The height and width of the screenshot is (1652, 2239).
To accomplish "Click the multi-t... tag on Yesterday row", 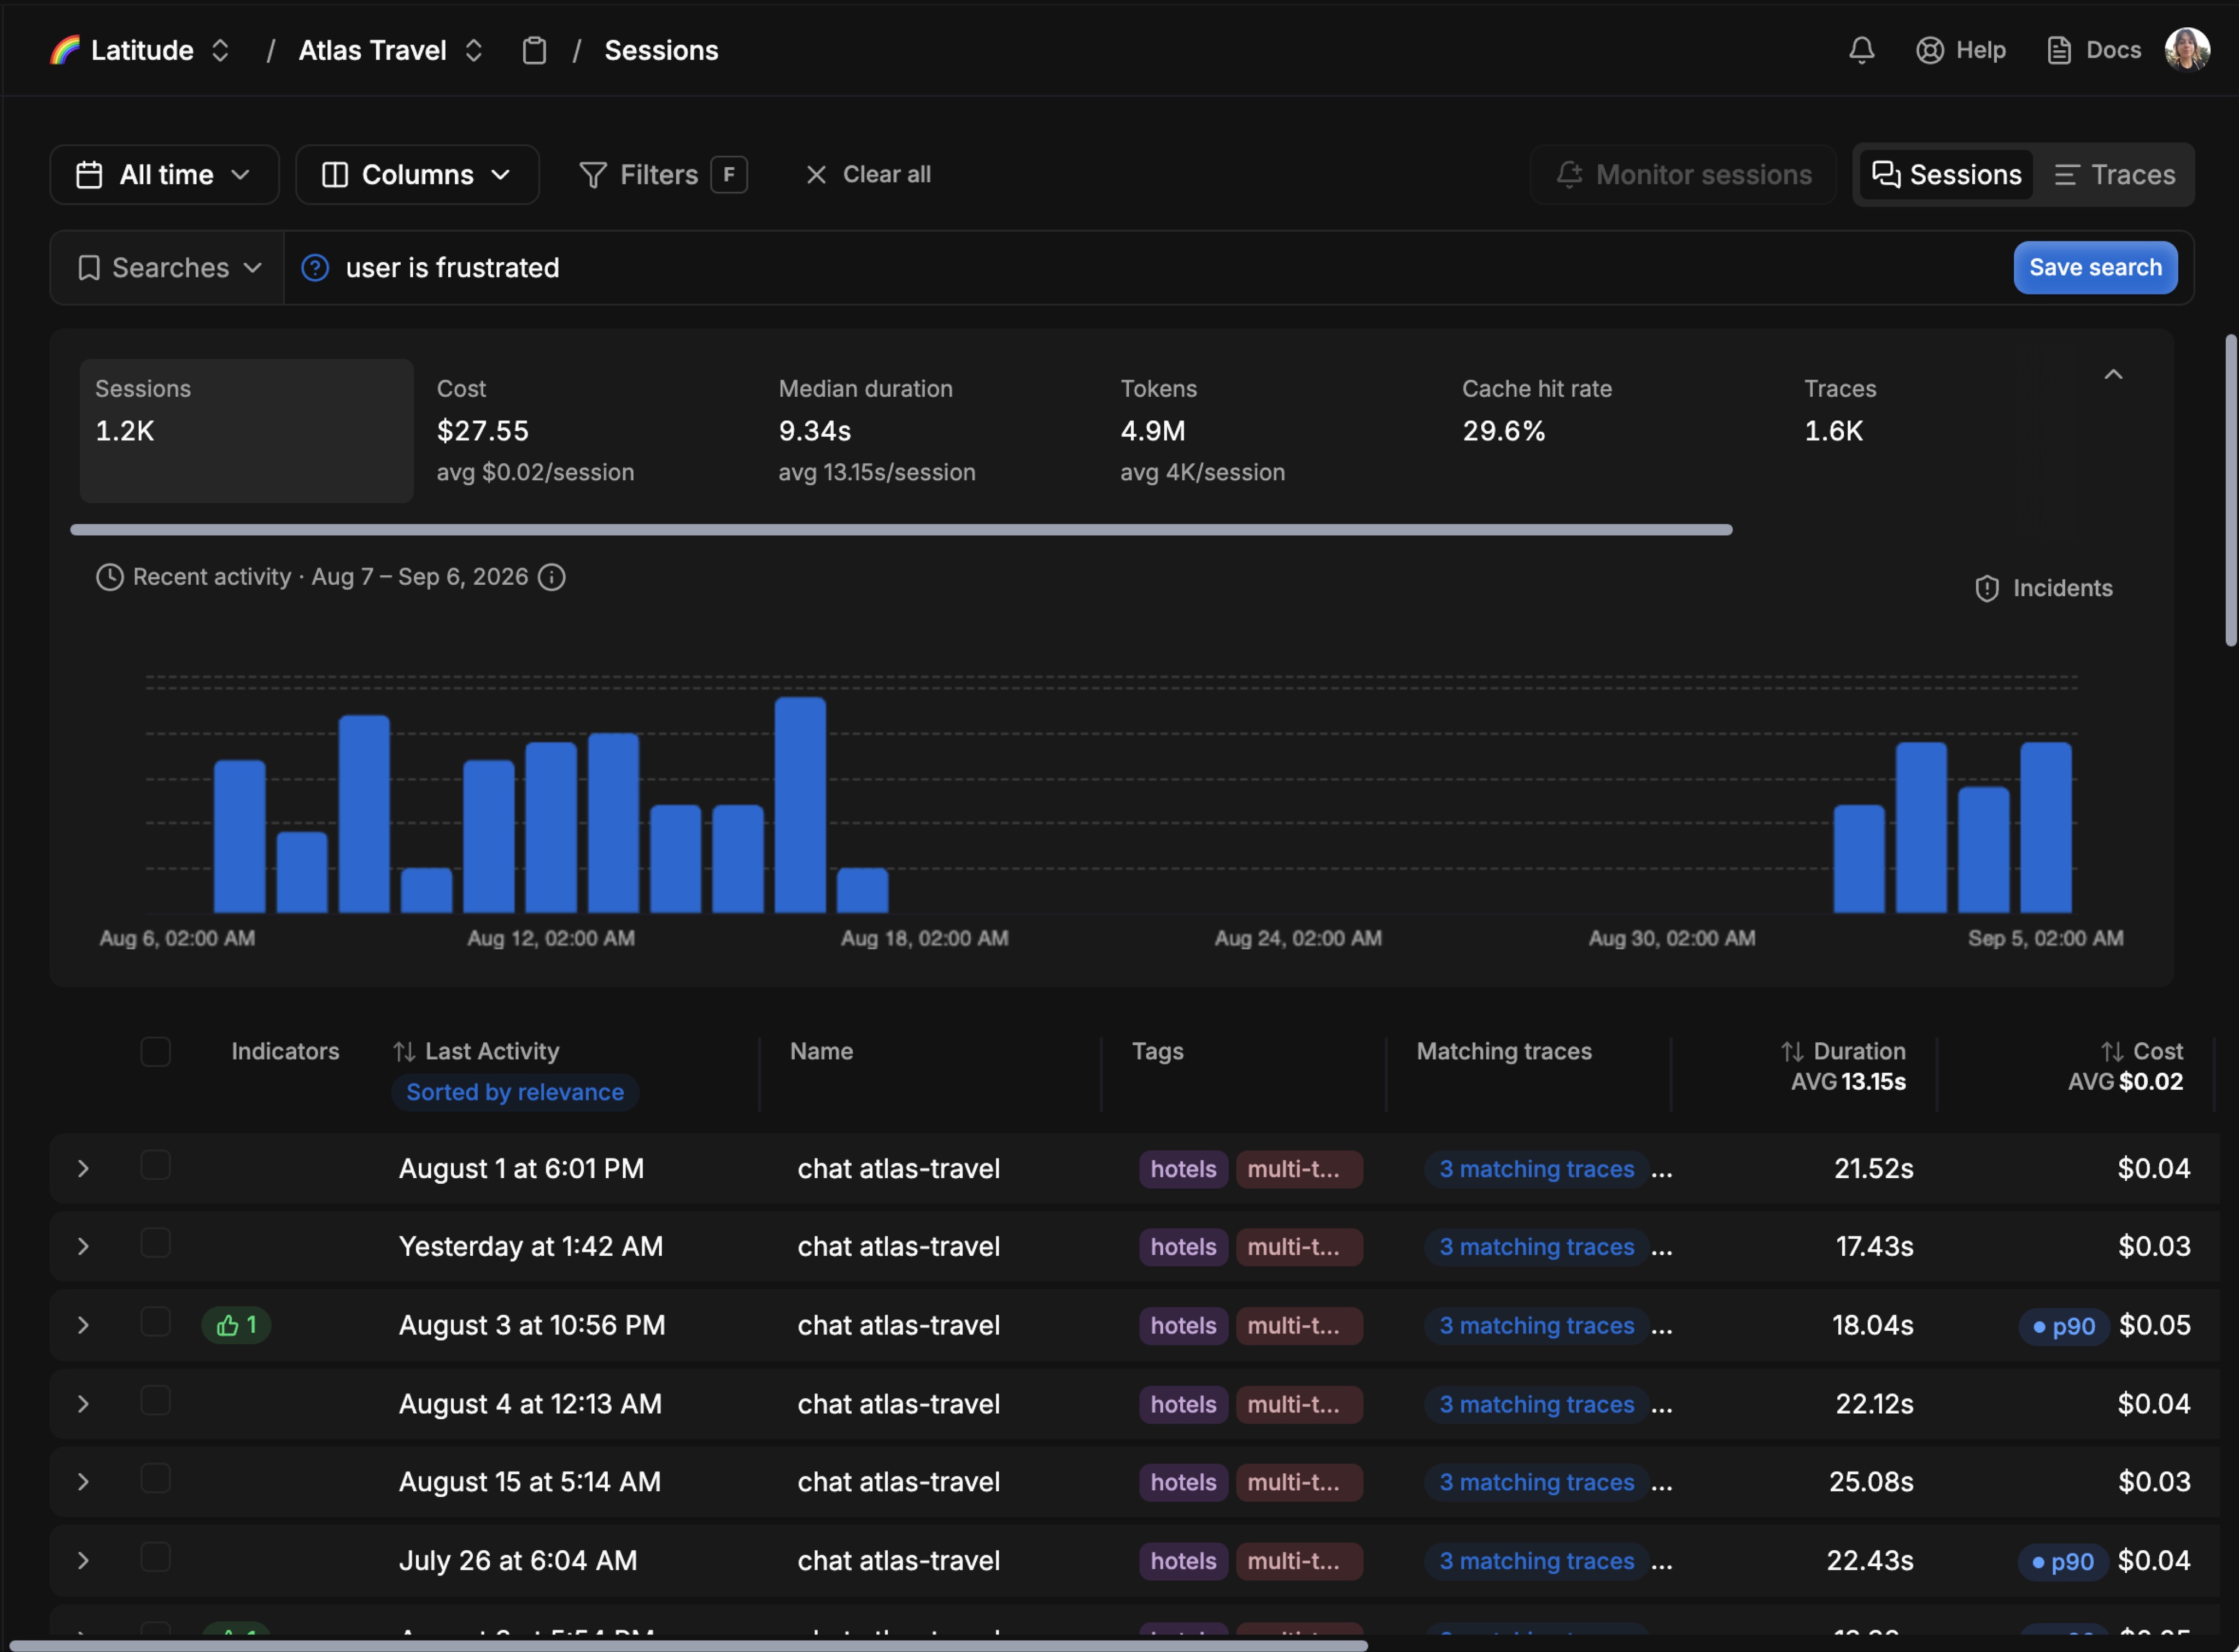I will (1299, 1248).
